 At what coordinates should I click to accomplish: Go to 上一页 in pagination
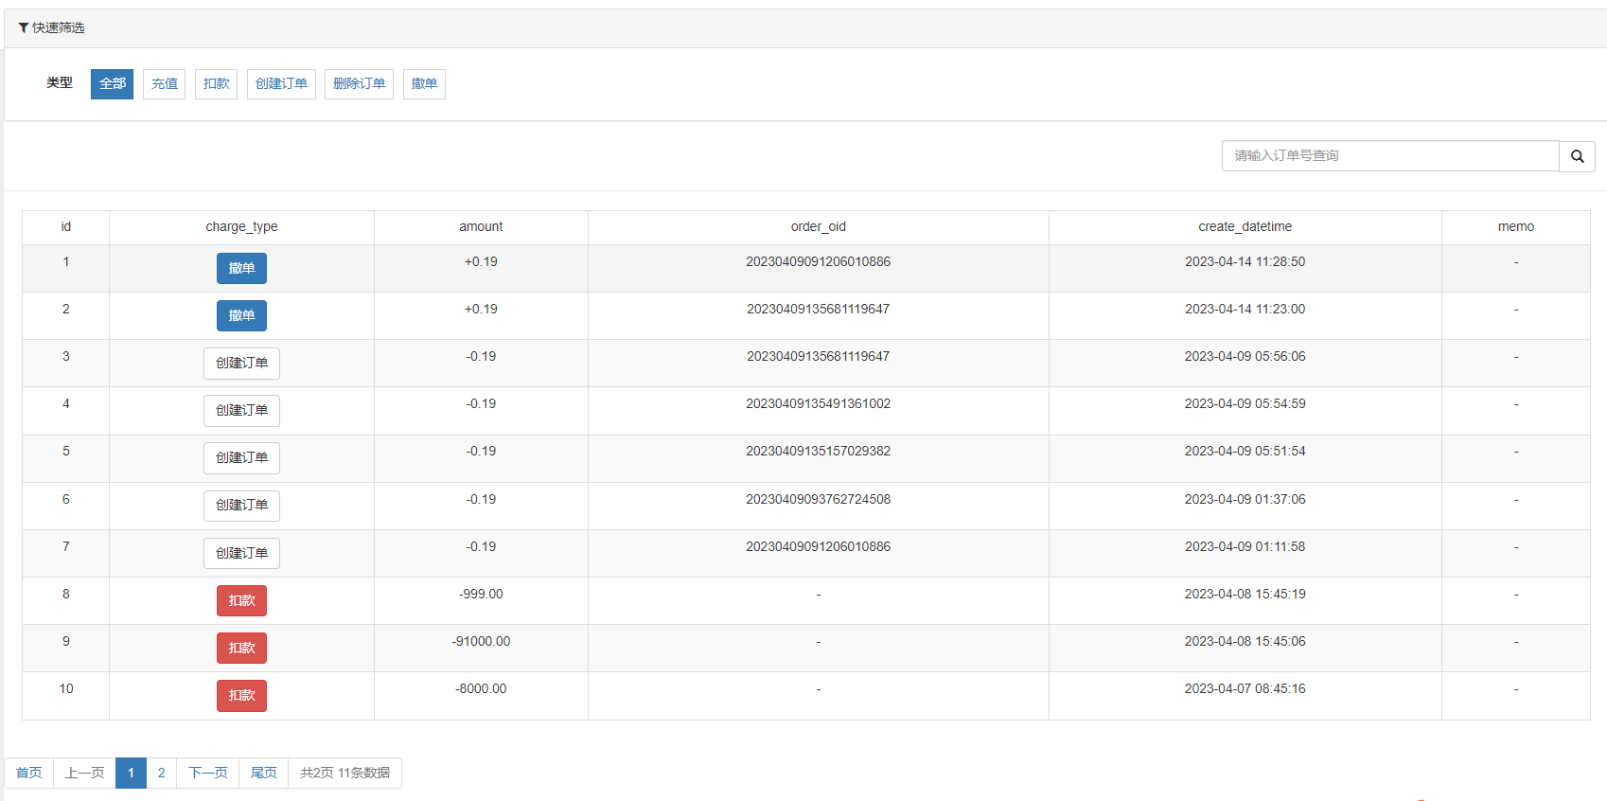(x=84, y=774)
